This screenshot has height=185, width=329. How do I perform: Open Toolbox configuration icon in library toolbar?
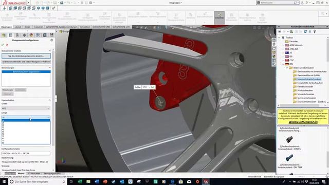pos(315,31)
